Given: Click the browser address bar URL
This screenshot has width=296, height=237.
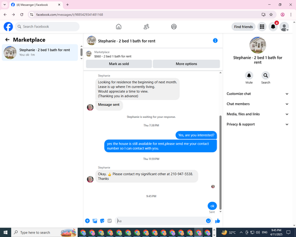Looking at the screenshot, I should tap(69, 15).
